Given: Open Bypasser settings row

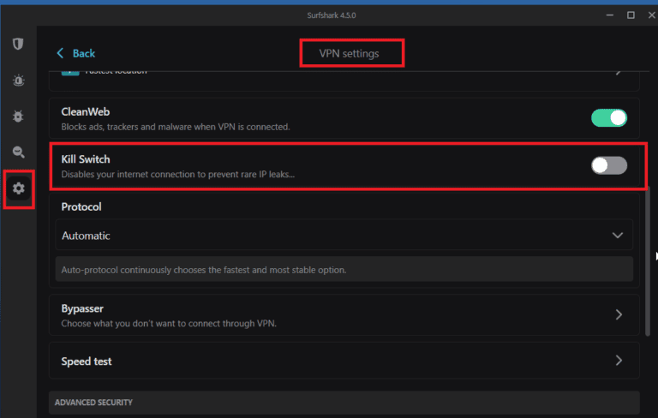Looking at the screenshot, I should tap(344, 315).
